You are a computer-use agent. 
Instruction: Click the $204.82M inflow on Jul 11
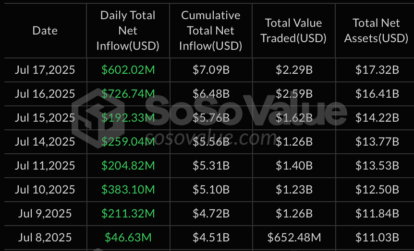click(x=128, y=166)
